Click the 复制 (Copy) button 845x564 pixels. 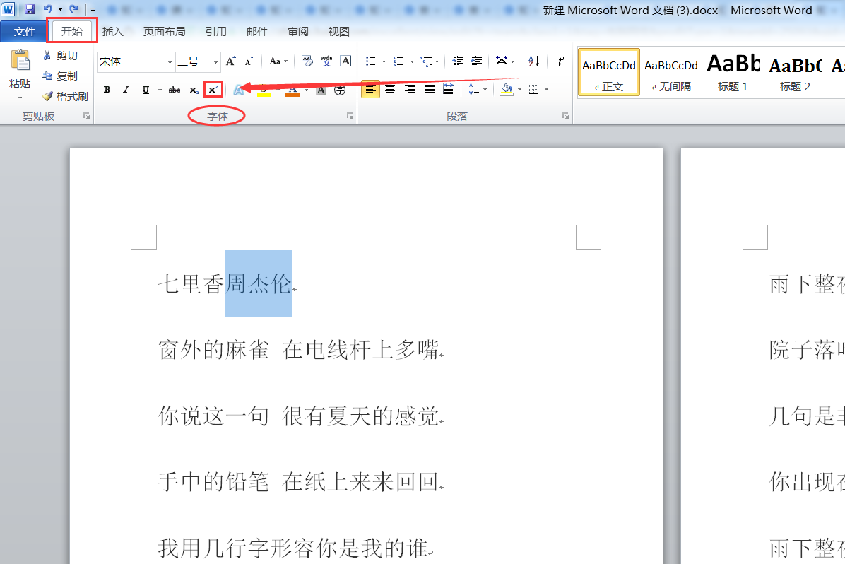(x=60, y=76)
